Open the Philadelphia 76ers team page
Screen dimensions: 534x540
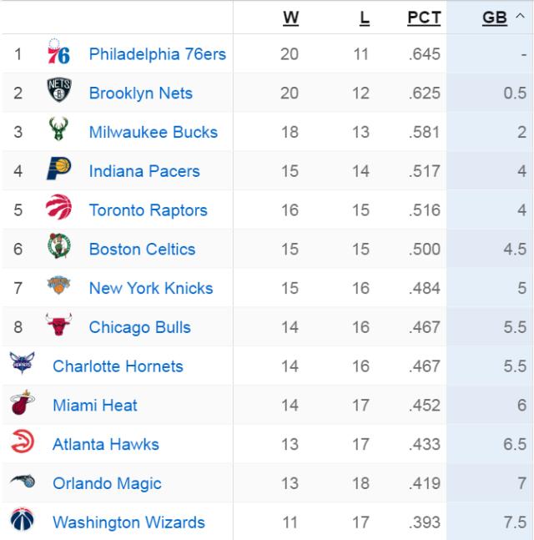click(x=157, y=54)
